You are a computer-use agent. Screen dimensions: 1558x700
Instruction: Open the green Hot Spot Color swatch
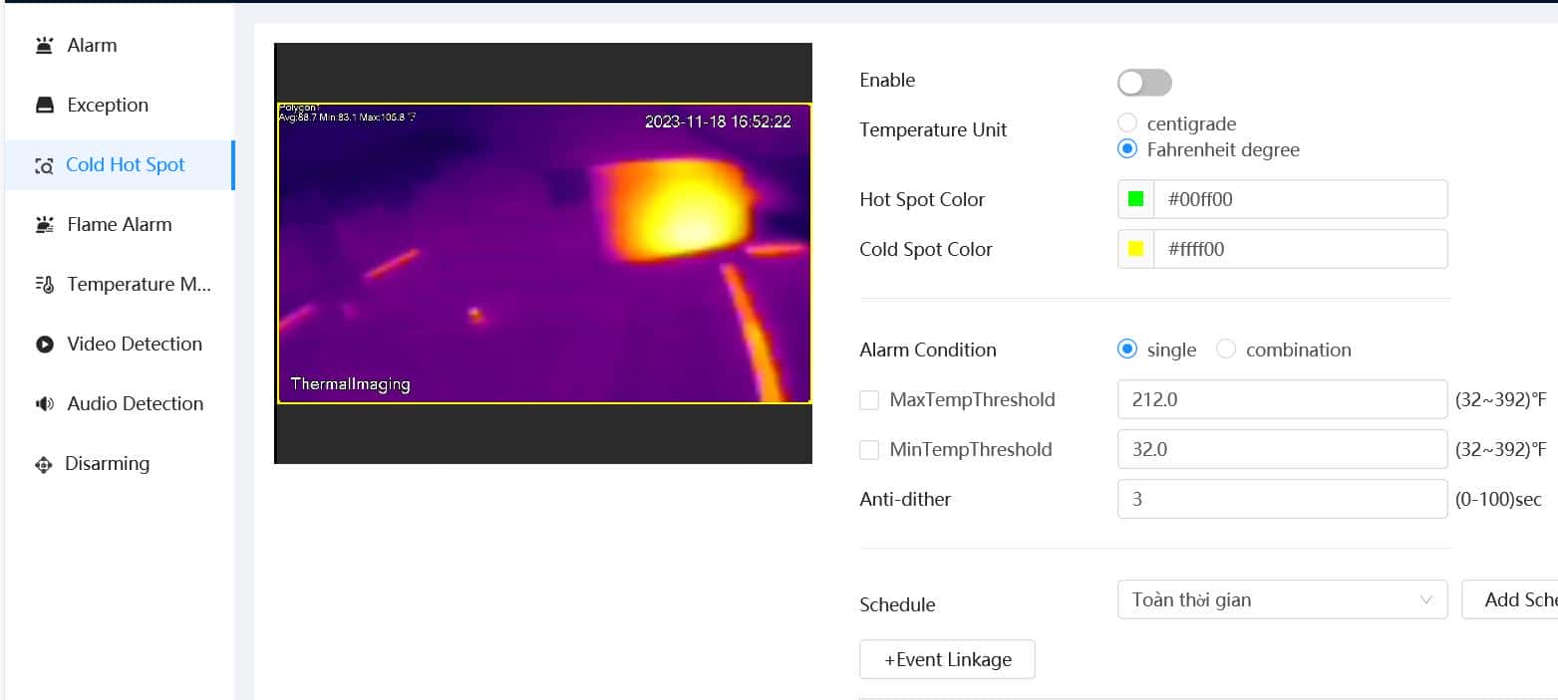pyautogui.click(x=1135, y=198)
